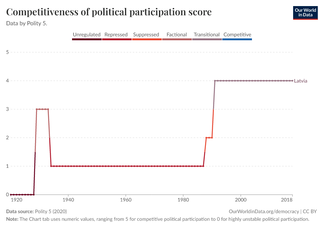Screen dimensions: 324x228
Task: Click the Latvia series label
Action: pos(300,81)
